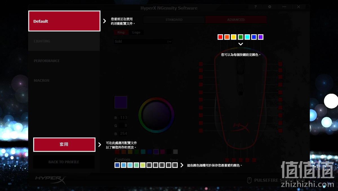Expand the Solid effect dropdown
Image resolution: width=338 pixels, height=191 pixels.
[143, 41]
